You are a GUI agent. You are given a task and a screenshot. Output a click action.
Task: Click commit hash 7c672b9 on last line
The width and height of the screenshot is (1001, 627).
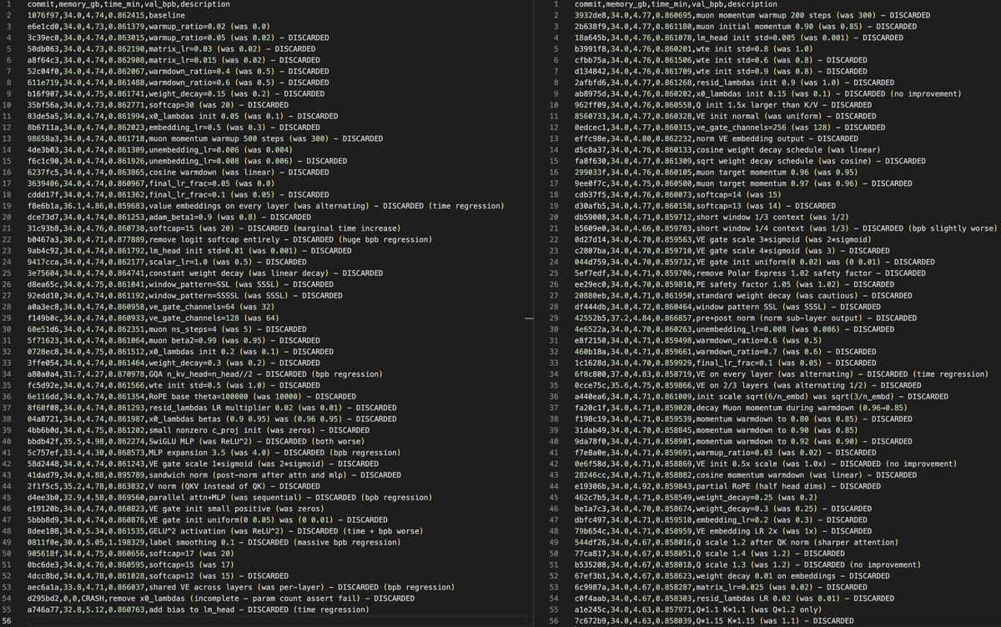(594, 621)
